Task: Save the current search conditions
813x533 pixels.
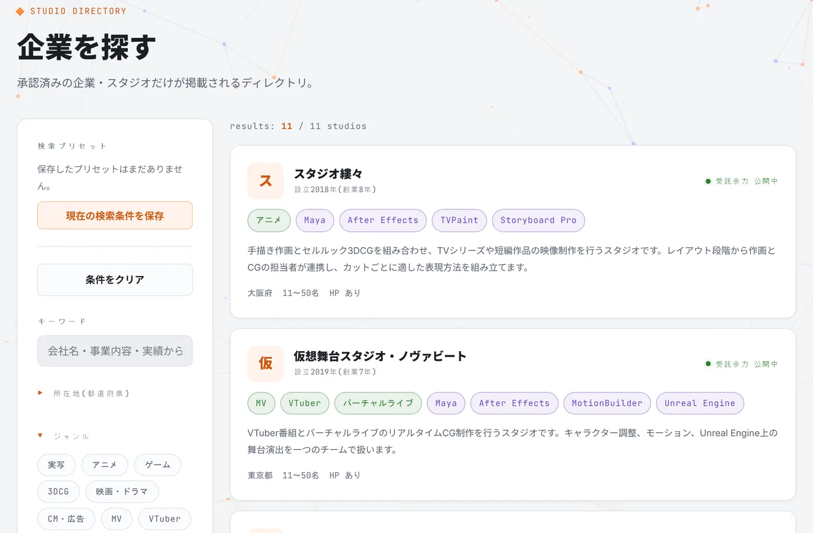Action: [x=115, y=216]
